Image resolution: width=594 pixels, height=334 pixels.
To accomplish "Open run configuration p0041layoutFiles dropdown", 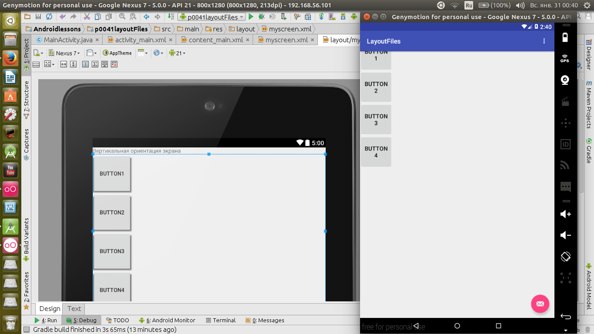I will point(212,17).
